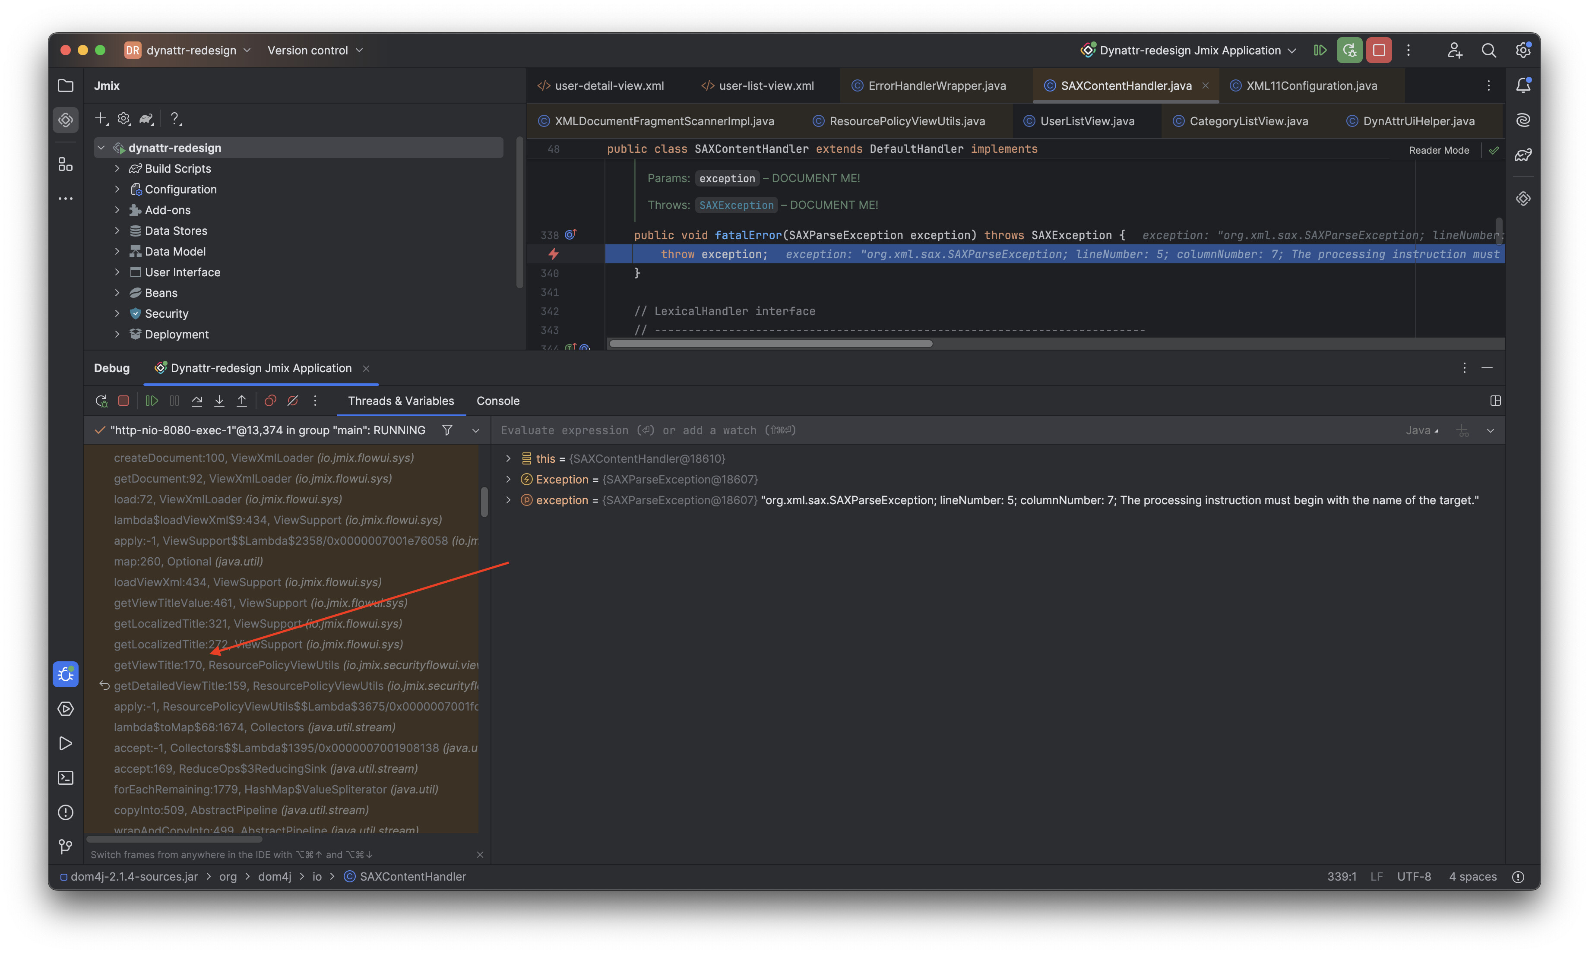Open the Git version control tool window
1589x954 pixels.
66,847
